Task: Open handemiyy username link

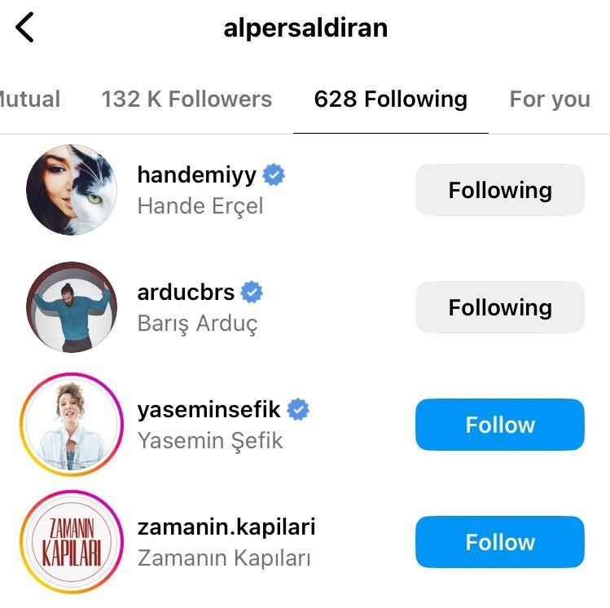Action: (197, 174)
